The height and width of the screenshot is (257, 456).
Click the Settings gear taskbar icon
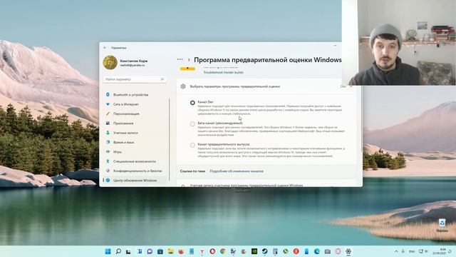click(348, 251)
